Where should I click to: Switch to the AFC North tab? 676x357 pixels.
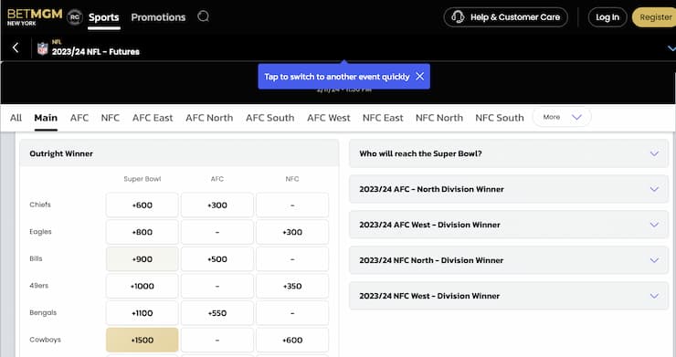pos(209,118)
